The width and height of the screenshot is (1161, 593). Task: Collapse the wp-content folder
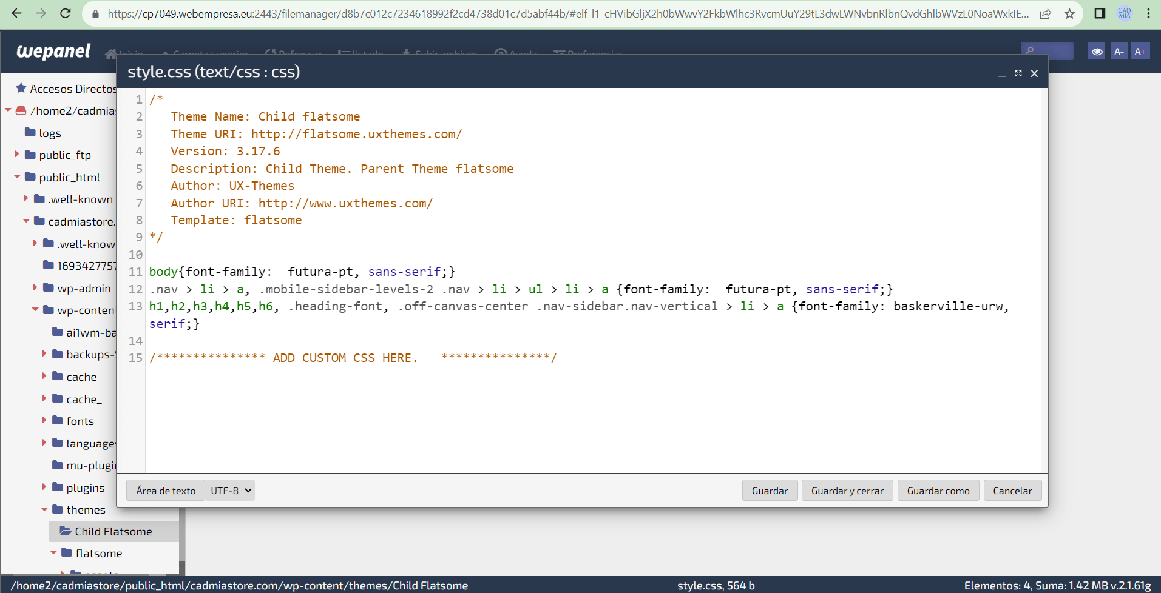(x=35, y=310)
